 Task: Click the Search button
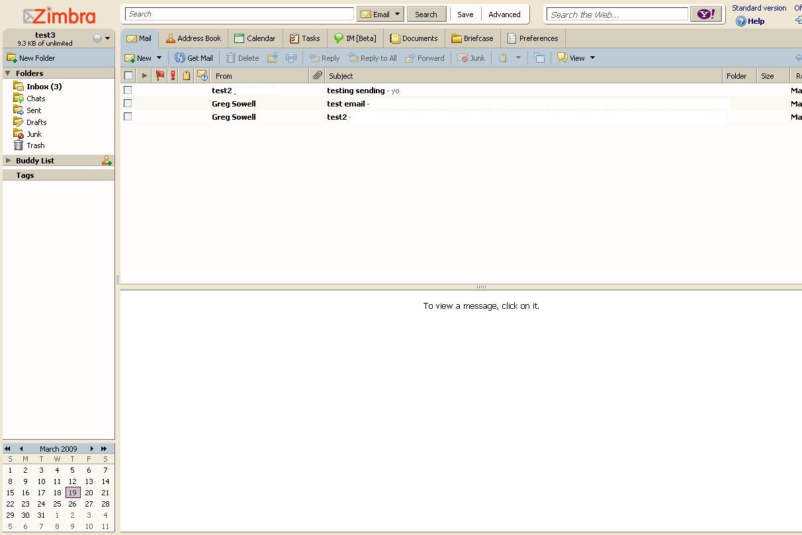(426, 14)
